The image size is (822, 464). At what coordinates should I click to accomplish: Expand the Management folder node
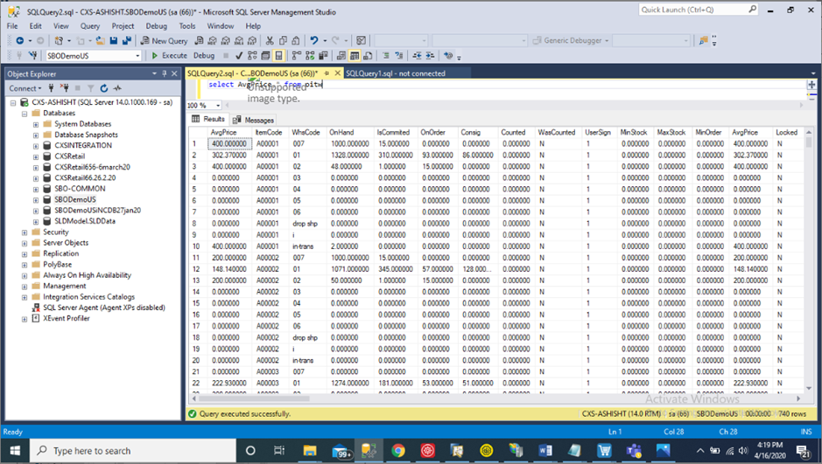25,287
